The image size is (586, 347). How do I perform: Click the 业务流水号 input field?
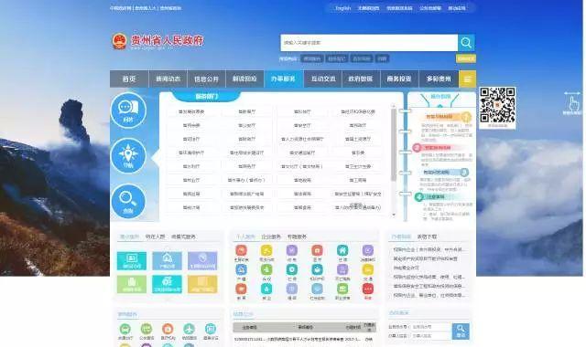tap(431, 327)
